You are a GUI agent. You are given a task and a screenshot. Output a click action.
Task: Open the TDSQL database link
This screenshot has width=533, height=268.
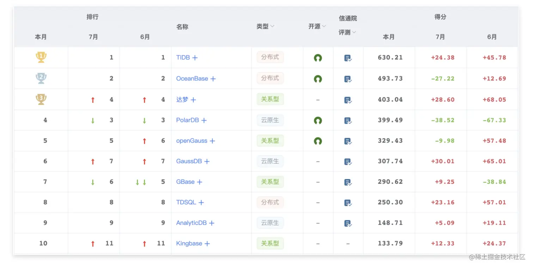186,202
